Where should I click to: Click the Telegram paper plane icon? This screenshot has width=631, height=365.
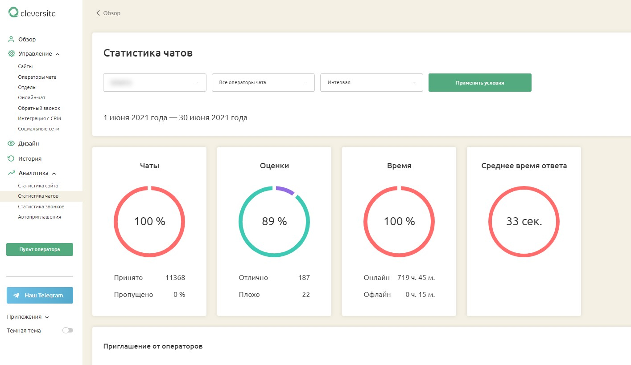pos(16,295)
